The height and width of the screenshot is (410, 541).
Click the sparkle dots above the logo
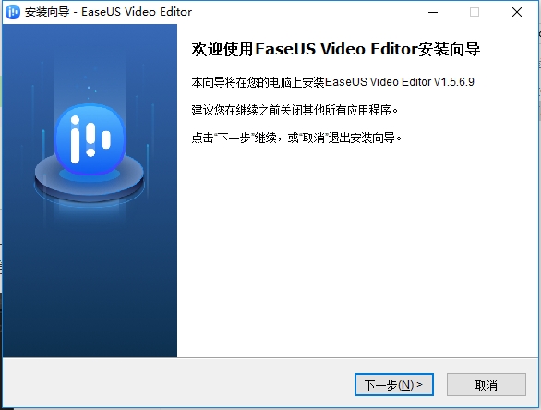click(91, 89)
